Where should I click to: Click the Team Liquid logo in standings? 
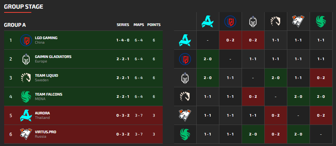click(x=26, y=78)
